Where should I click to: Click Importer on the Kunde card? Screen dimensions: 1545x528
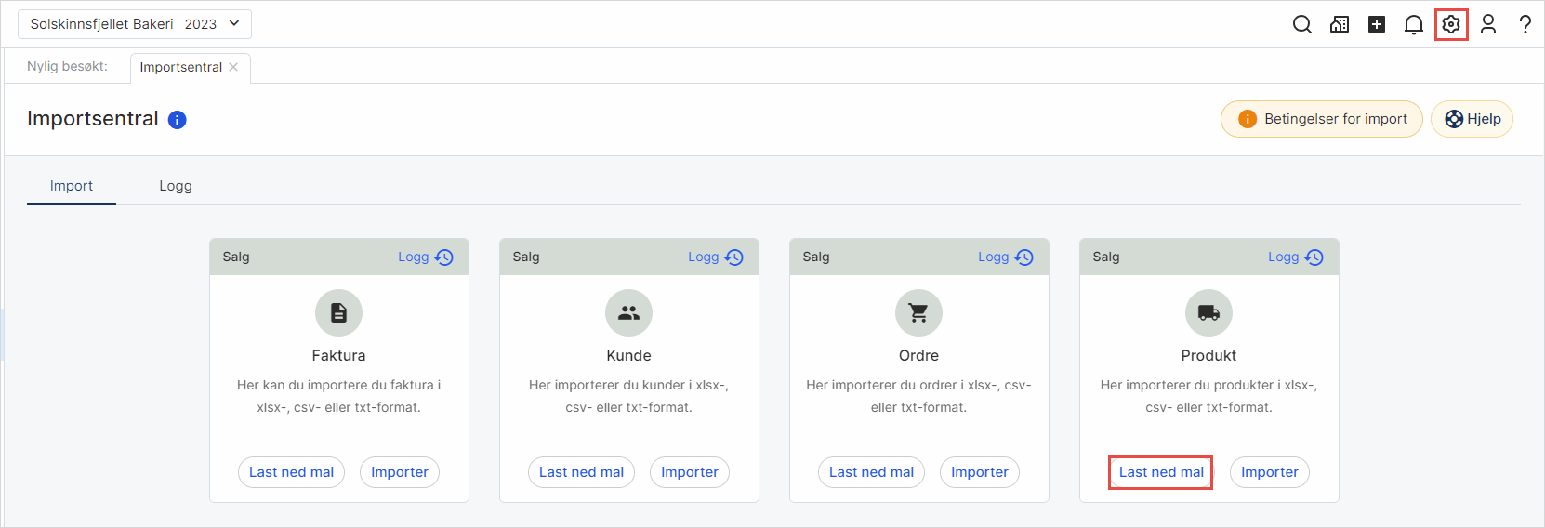click(x=689, y=472)
